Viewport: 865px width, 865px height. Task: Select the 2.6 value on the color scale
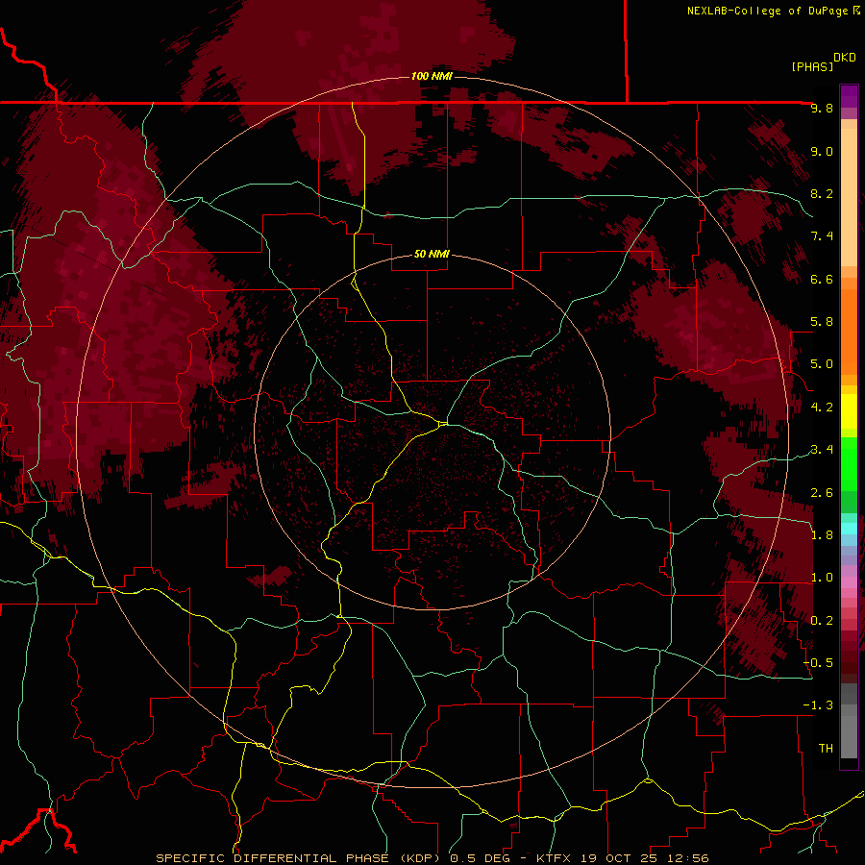822,493
